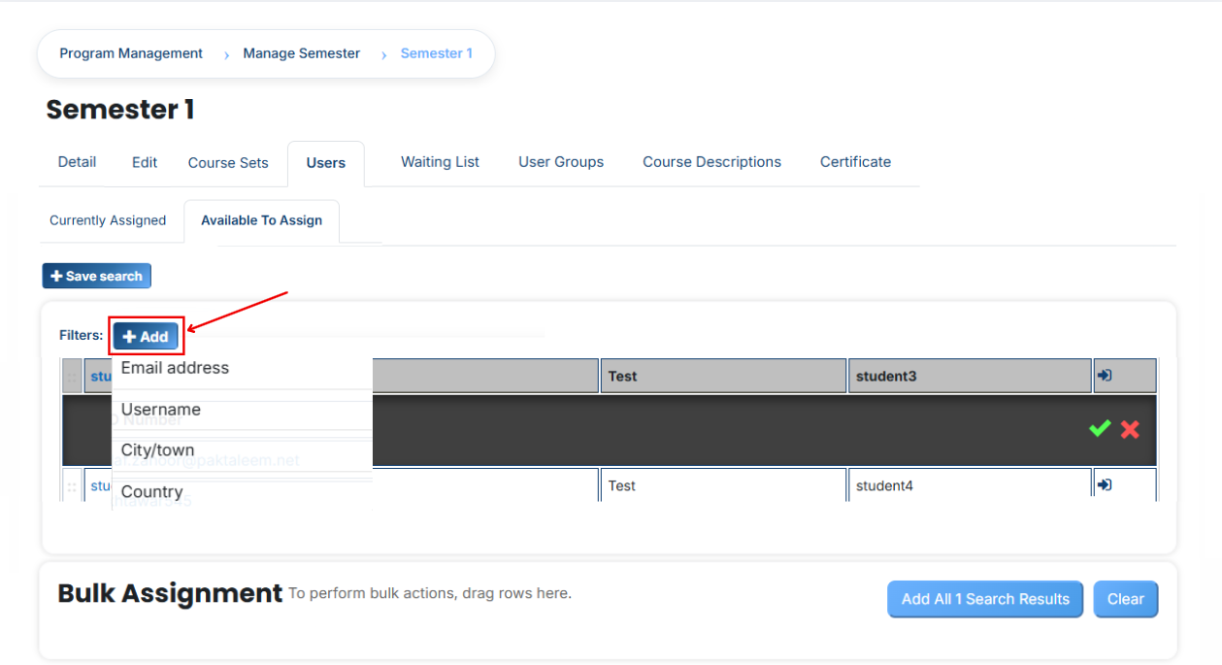Click the green checkmark confirm icon

1100,429
